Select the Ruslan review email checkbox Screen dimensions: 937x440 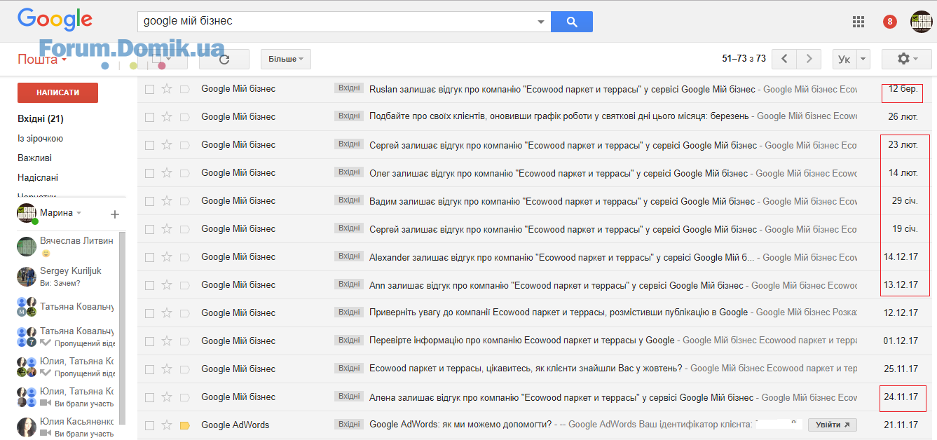point(149,89)
